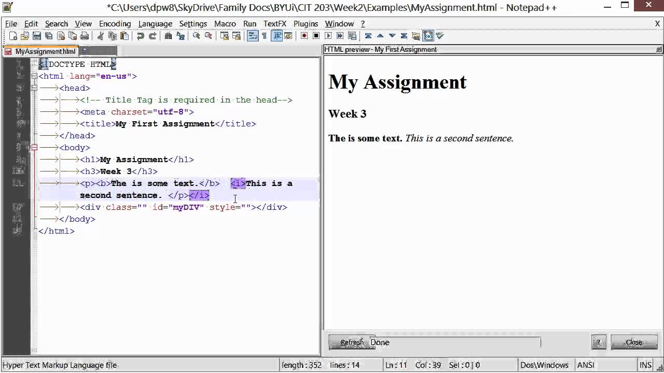
Task: Open the Language menu
Action: click(x=155, y=24)
